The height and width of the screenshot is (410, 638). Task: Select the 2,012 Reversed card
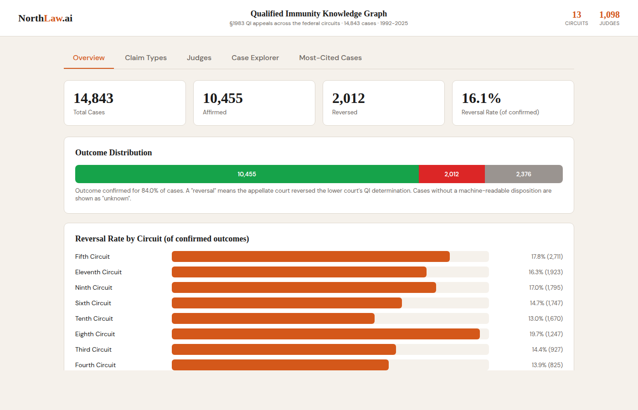(384, 103)
